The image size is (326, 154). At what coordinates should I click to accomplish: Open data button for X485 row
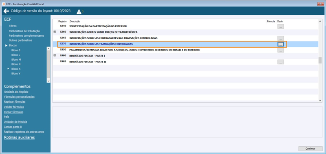[x=281, y=62]
